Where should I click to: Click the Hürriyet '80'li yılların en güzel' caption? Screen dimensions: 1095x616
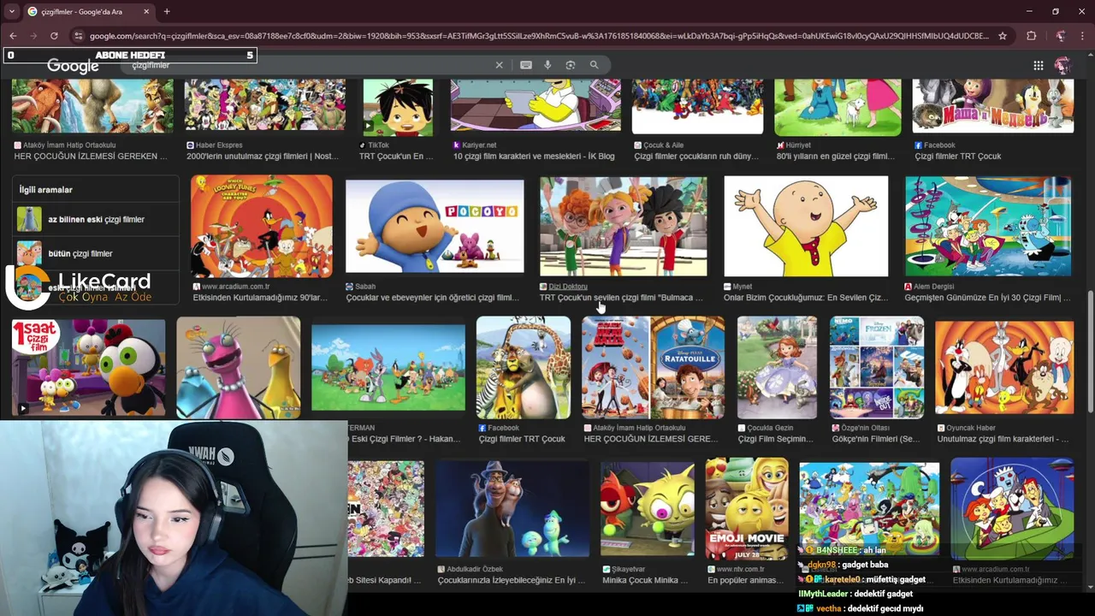click(835, 157)
